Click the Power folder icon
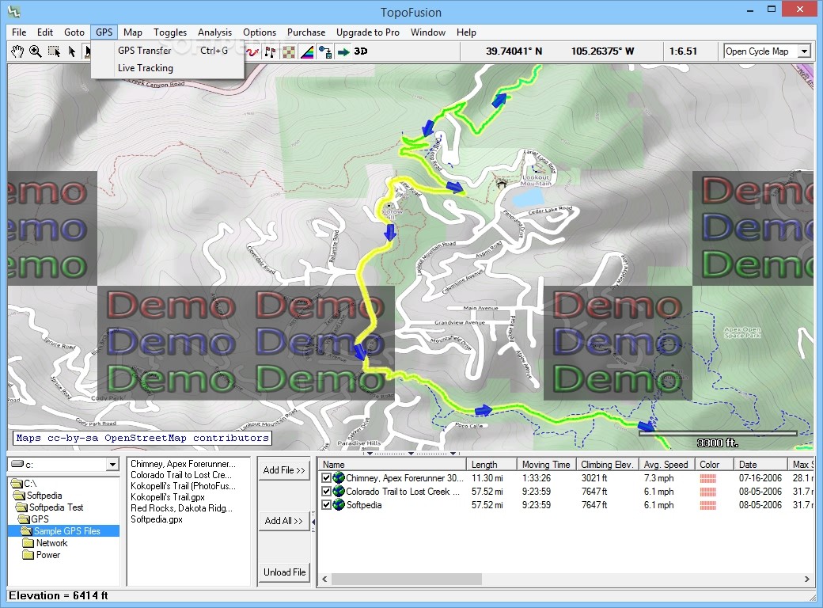The width and height of the screenshot is (823, 608). click(x=28, y=555)
